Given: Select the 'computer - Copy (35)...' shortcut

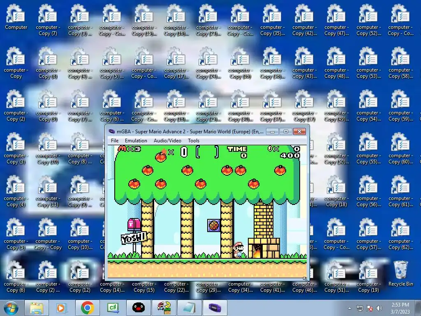Looking at the screenshot, I should pos(272,20).
